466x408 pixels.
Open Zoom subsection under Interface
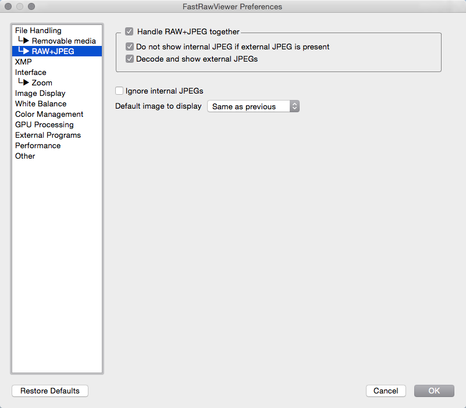57,83
